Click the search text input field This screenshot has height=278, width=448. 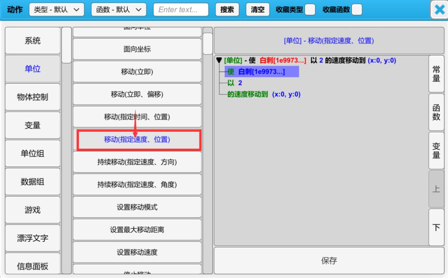[x=181, y=10]
